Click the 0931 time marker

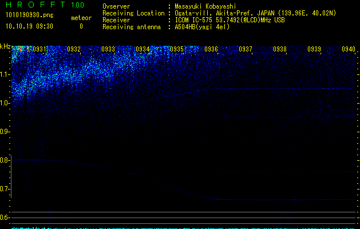point(39,49)
